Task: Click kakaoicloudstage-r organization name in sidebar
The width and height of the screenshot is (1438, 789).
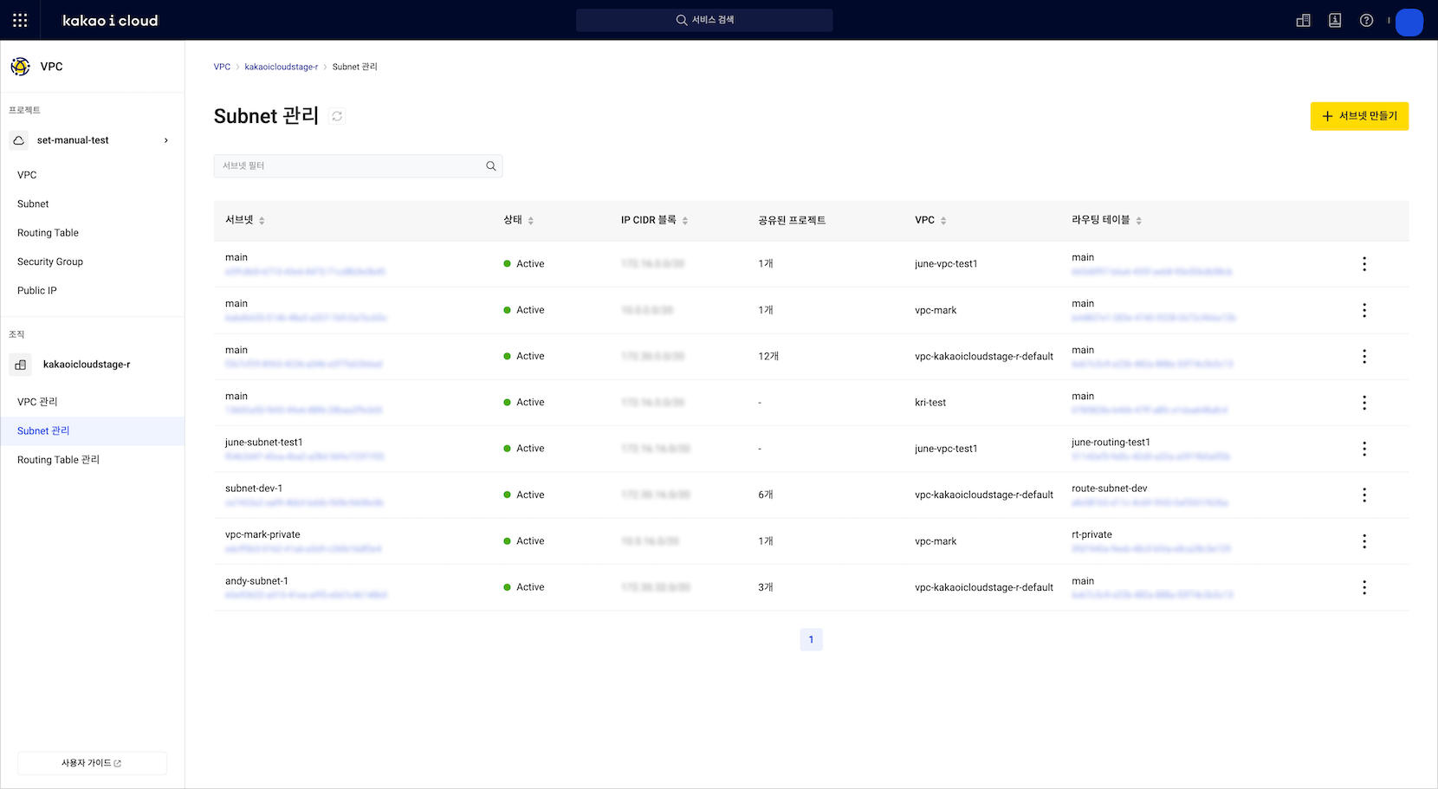Action: (87, 365)
